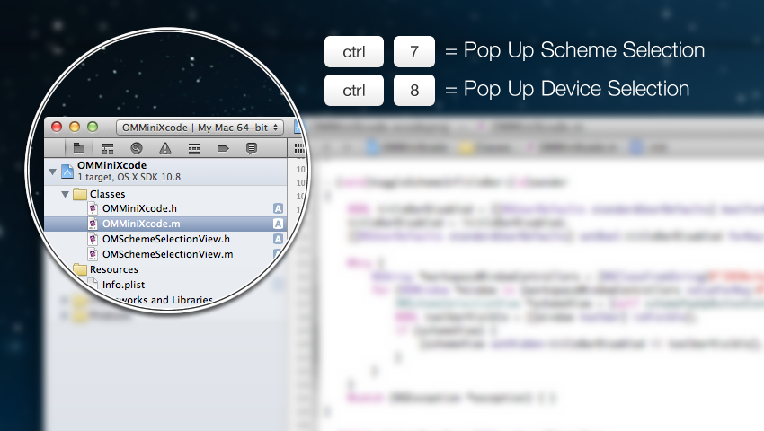Open OMMiniXcode.h file
764x431 pixels.
click(x=139, y=208)
